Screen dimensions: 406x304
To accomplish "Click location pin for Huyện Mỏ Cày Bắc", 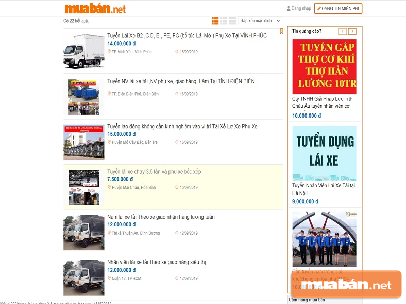I will pos(109,142).
